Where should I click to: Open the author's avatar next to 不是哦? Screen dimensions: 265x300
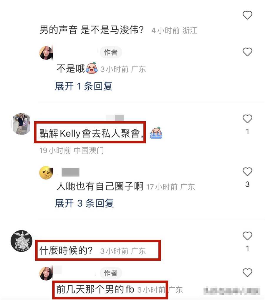(46, 53)
